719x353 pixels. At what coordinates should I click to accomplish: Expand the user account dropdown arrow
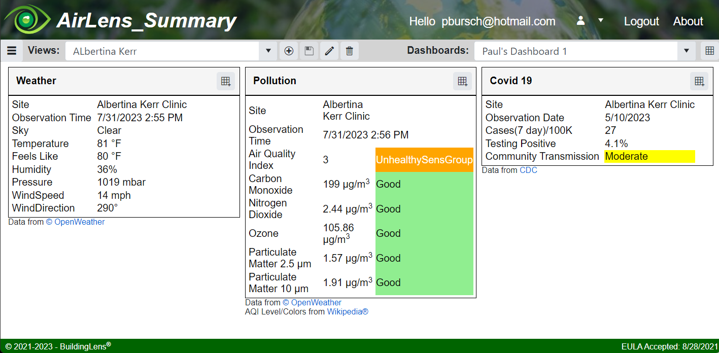pyautogui.click(x=601, y=21)
